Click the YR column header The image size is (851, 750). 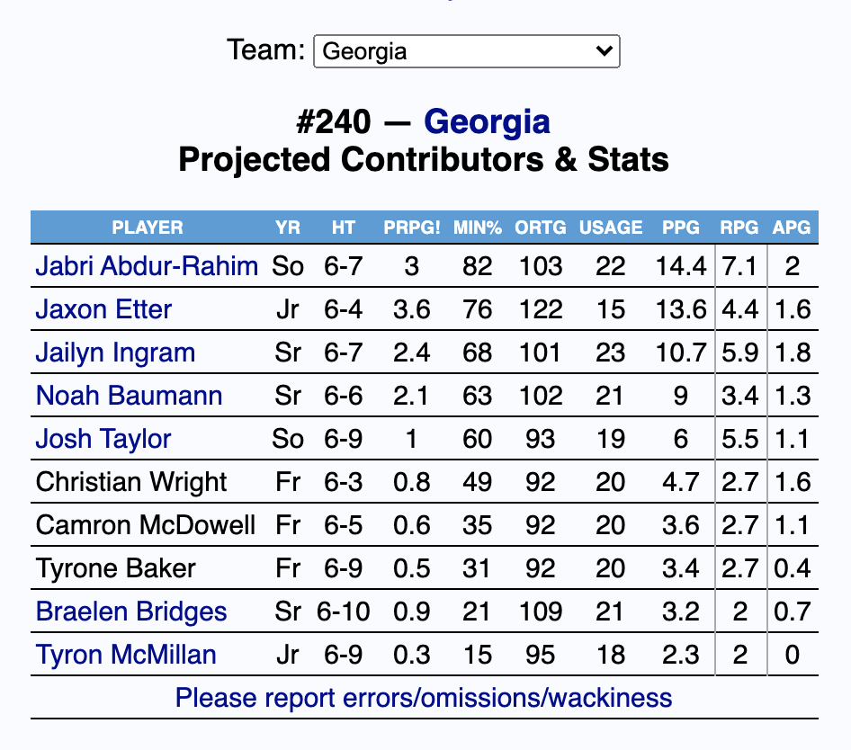pos(288,228)
